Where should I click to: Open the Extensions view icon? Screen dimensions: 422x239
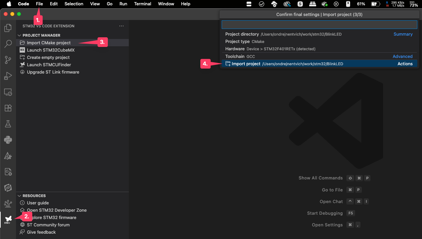click(x=8, y=108)
